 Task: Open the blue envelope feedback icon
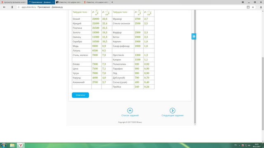pyautogui.click(x=194, y=37)
